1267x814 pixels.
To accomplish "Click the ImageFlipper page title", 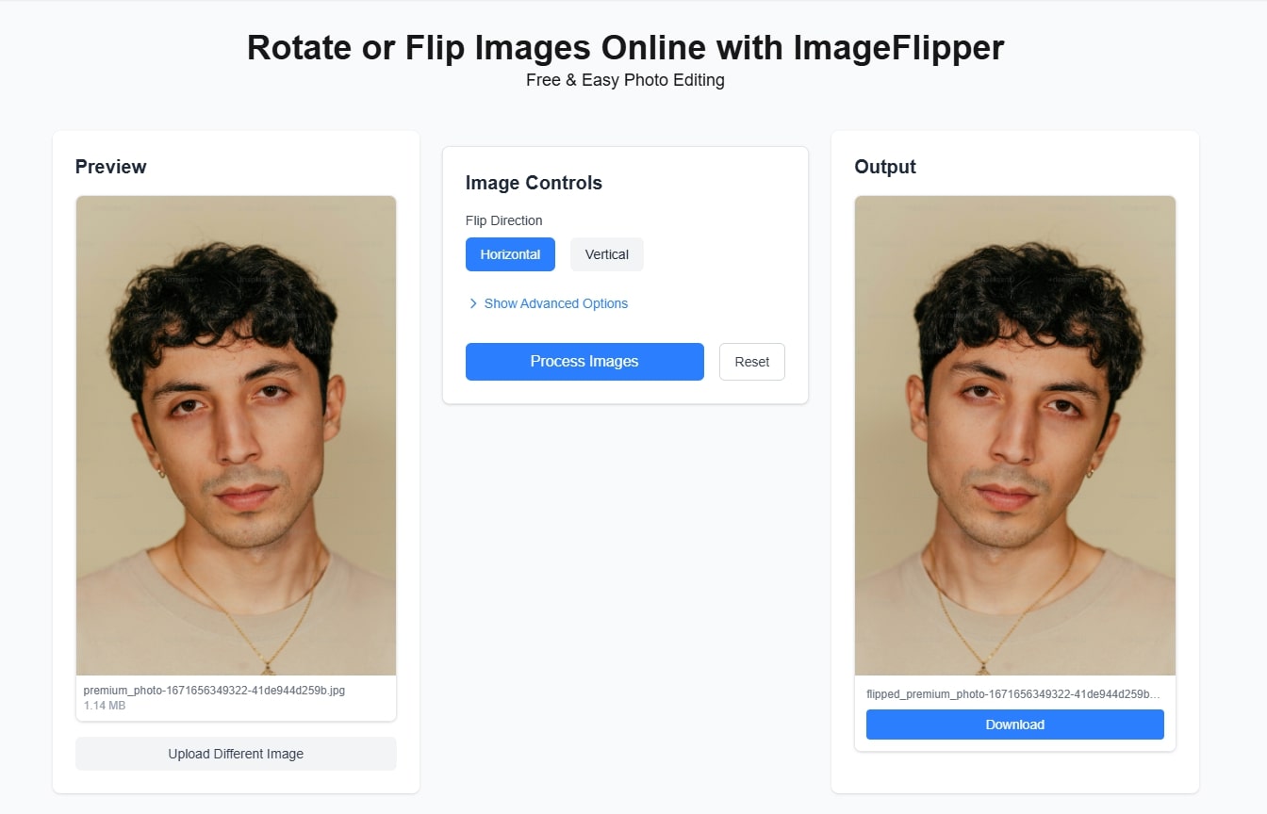I will [x=625, y=47].
